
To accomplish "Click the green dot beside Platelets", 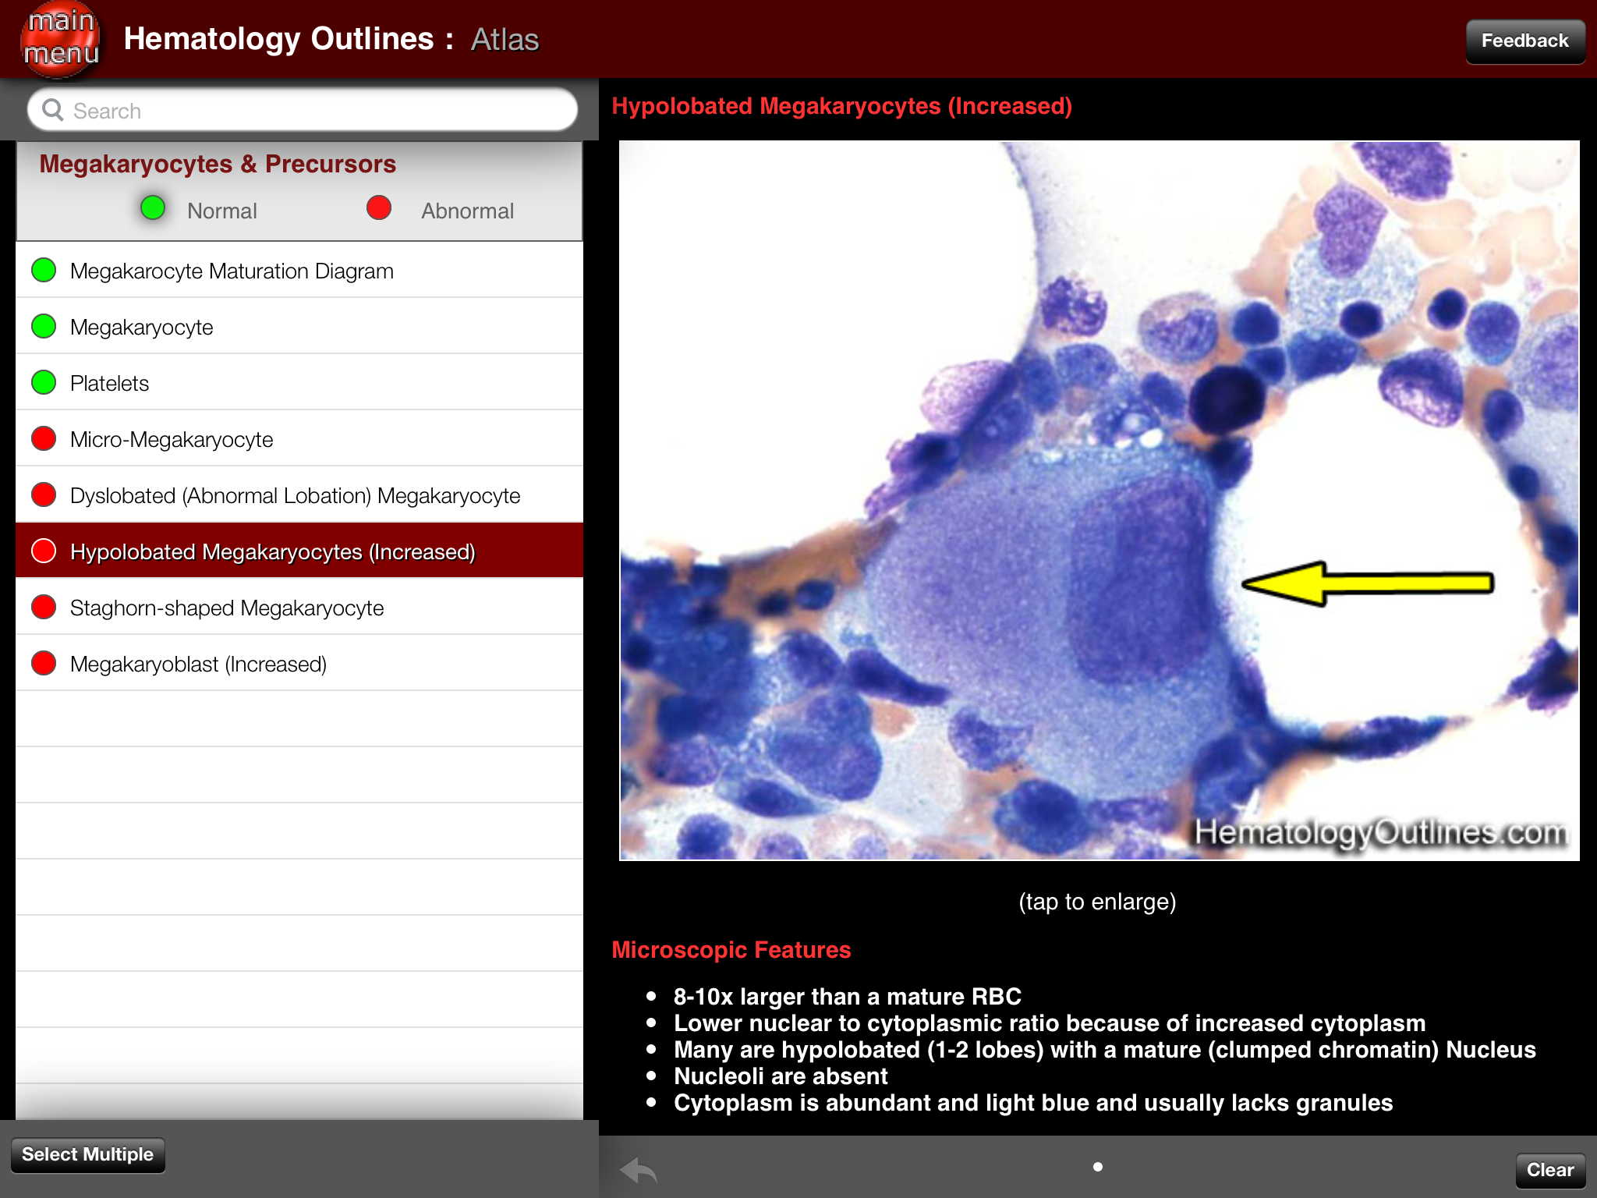I will tap(44, 383).
